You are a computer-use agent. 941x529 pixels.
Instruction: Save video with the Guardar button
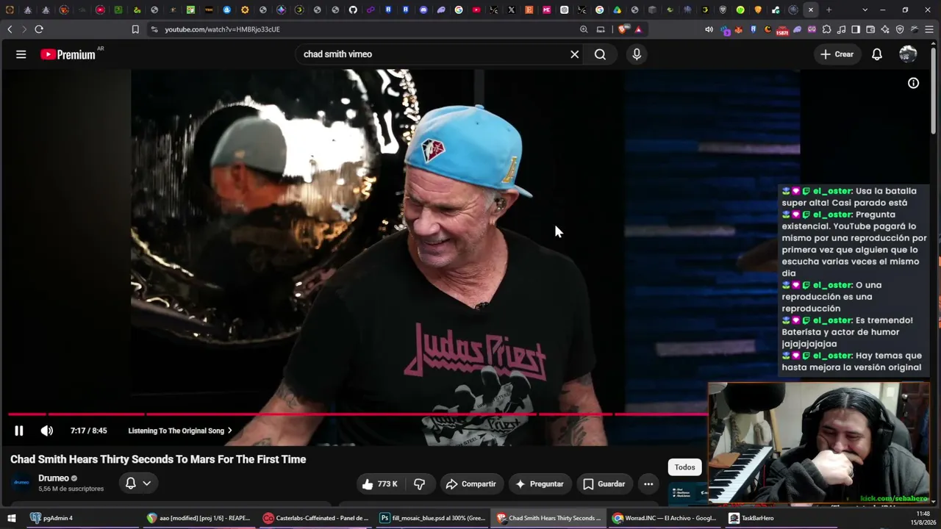(604, 484)
